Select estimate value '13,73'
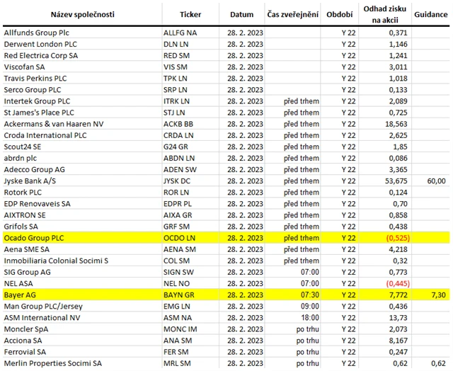453x371 pixels. click(398, 318)
